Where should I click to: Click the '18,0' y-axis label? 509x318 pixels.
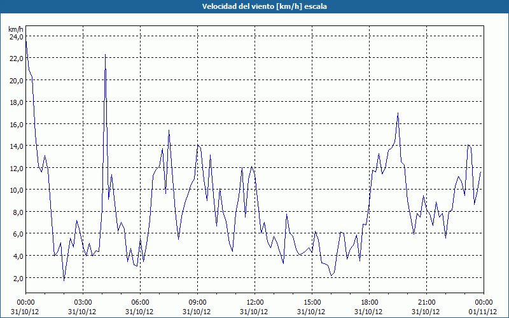pyautogui.click(x=17, y=102)
